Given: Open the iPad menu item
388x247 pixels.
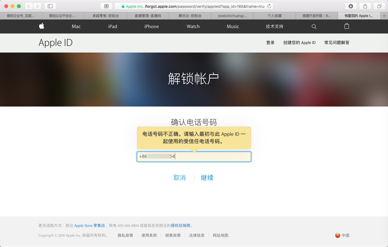Looking at the screenshot, I should (113, 27).
